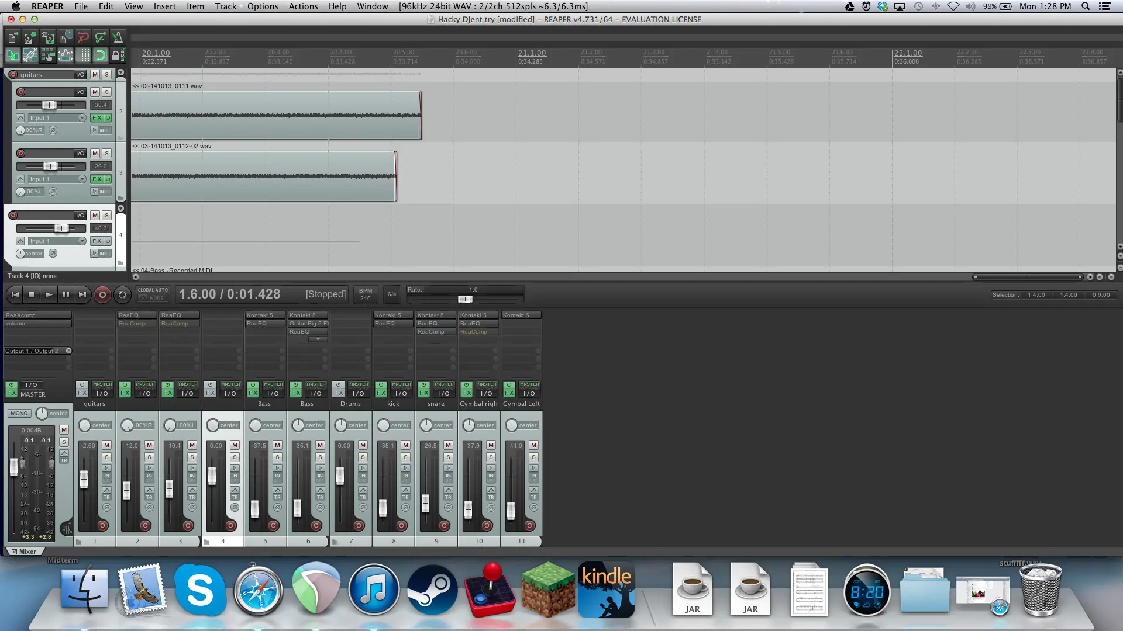Open a project using toolbar icon
Screen dimensions: 1123x631
pyautogui.click(x=30, y=38)
